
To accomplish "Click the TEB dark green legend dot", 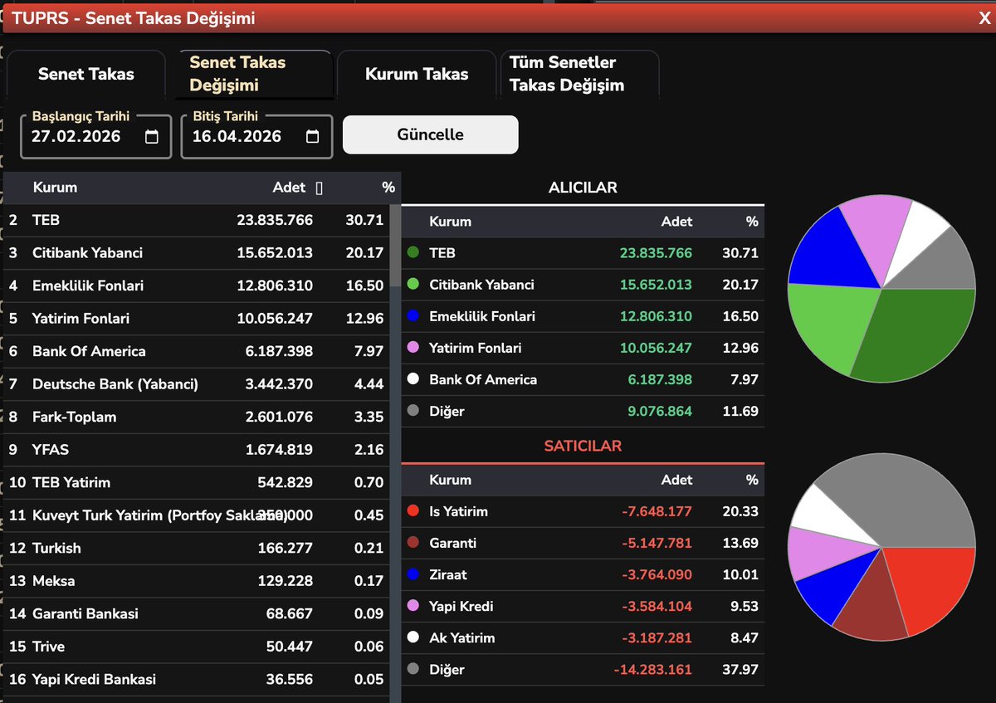I will pyautogui.click(x=413, y=253).
